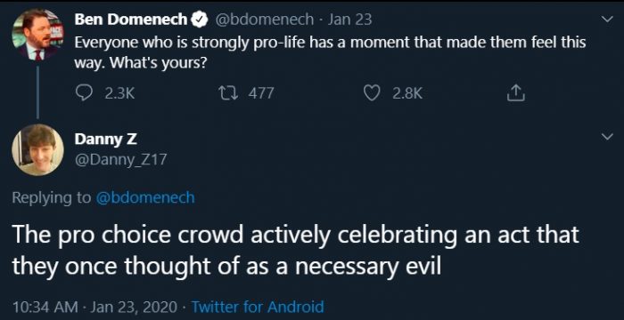View the 477 retweets count

pos(261,93)
